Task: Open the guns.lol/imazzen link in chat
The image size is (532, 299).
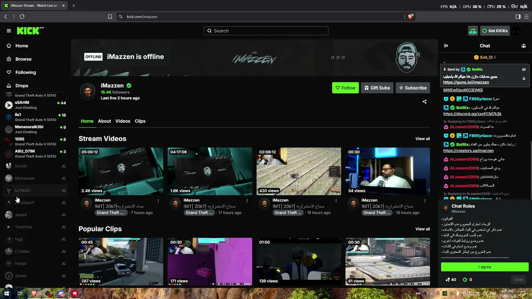Action: pos(466,82)
